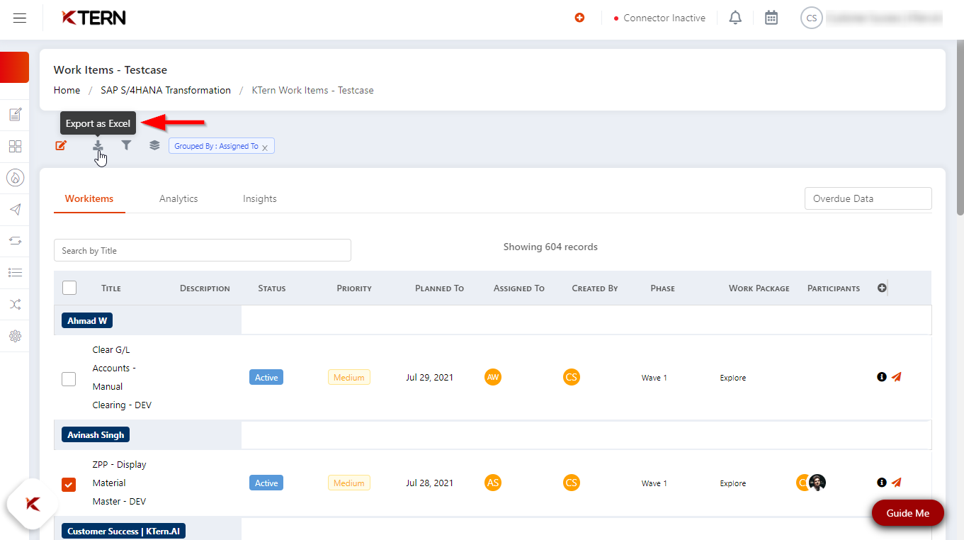Viewport: 964px width, 540px height.
Task: Open the group-by layers icon
Action: point(154,145)
